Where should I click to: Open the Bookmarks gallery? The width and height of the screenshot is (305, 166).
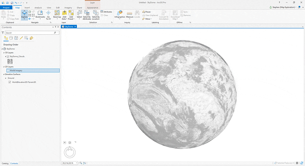(40, 15)
